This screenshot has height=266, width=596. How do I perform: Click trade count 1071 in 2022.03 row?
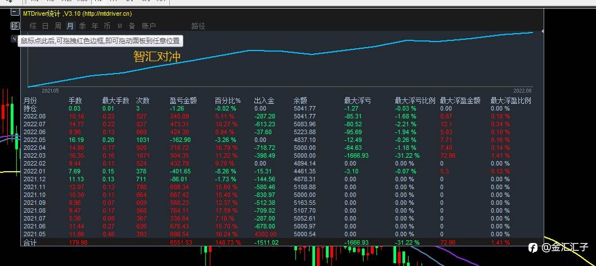coord(144,155)
